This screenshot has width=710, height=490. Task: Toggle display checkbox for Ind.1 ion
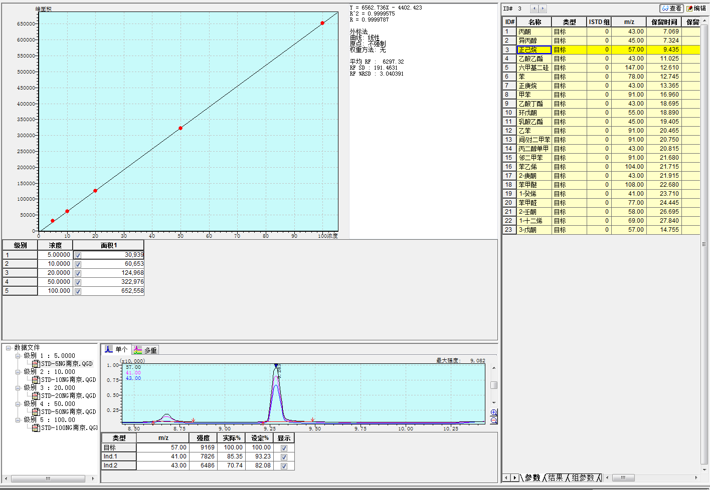coord(284,457)
